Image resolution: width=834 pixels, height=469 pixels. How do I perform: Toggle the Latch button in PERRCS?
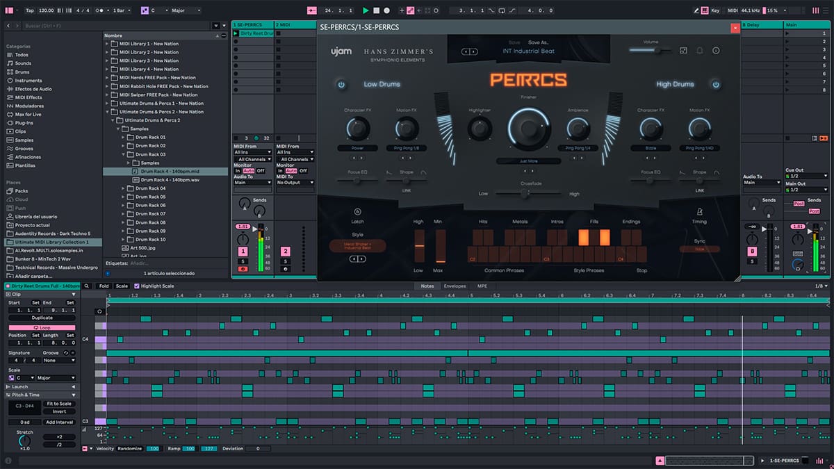358,212
